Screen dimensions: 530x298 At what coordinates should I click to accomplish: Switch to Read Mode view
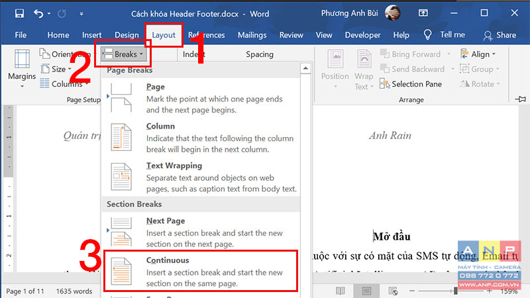(x=341, y=291)
